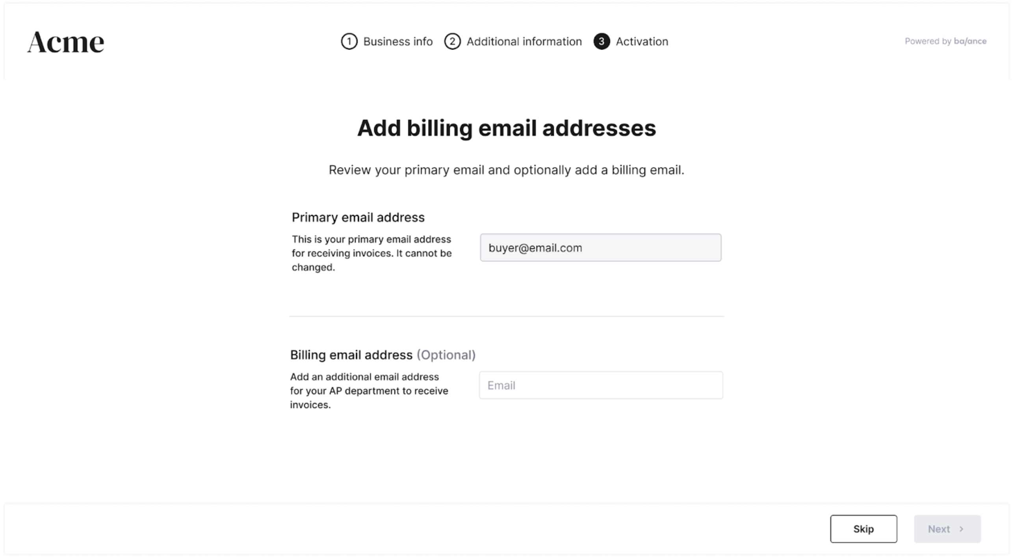Click the Primary email address label
Screen dimensions: 1014x559
click(358, 217)
